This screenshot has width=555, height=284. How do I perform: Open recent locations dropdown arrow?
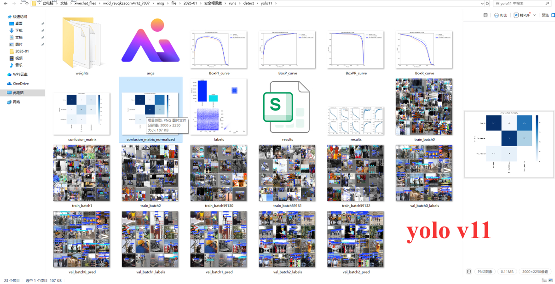click(x=21, y=3)
